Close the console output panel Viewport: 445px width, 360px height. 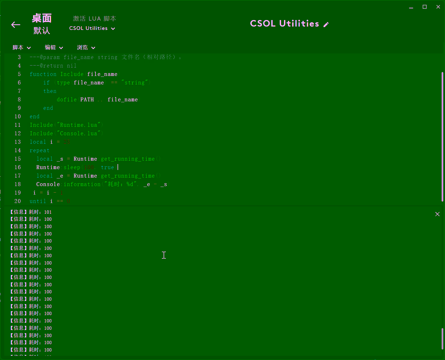click(x=437, y=214)
